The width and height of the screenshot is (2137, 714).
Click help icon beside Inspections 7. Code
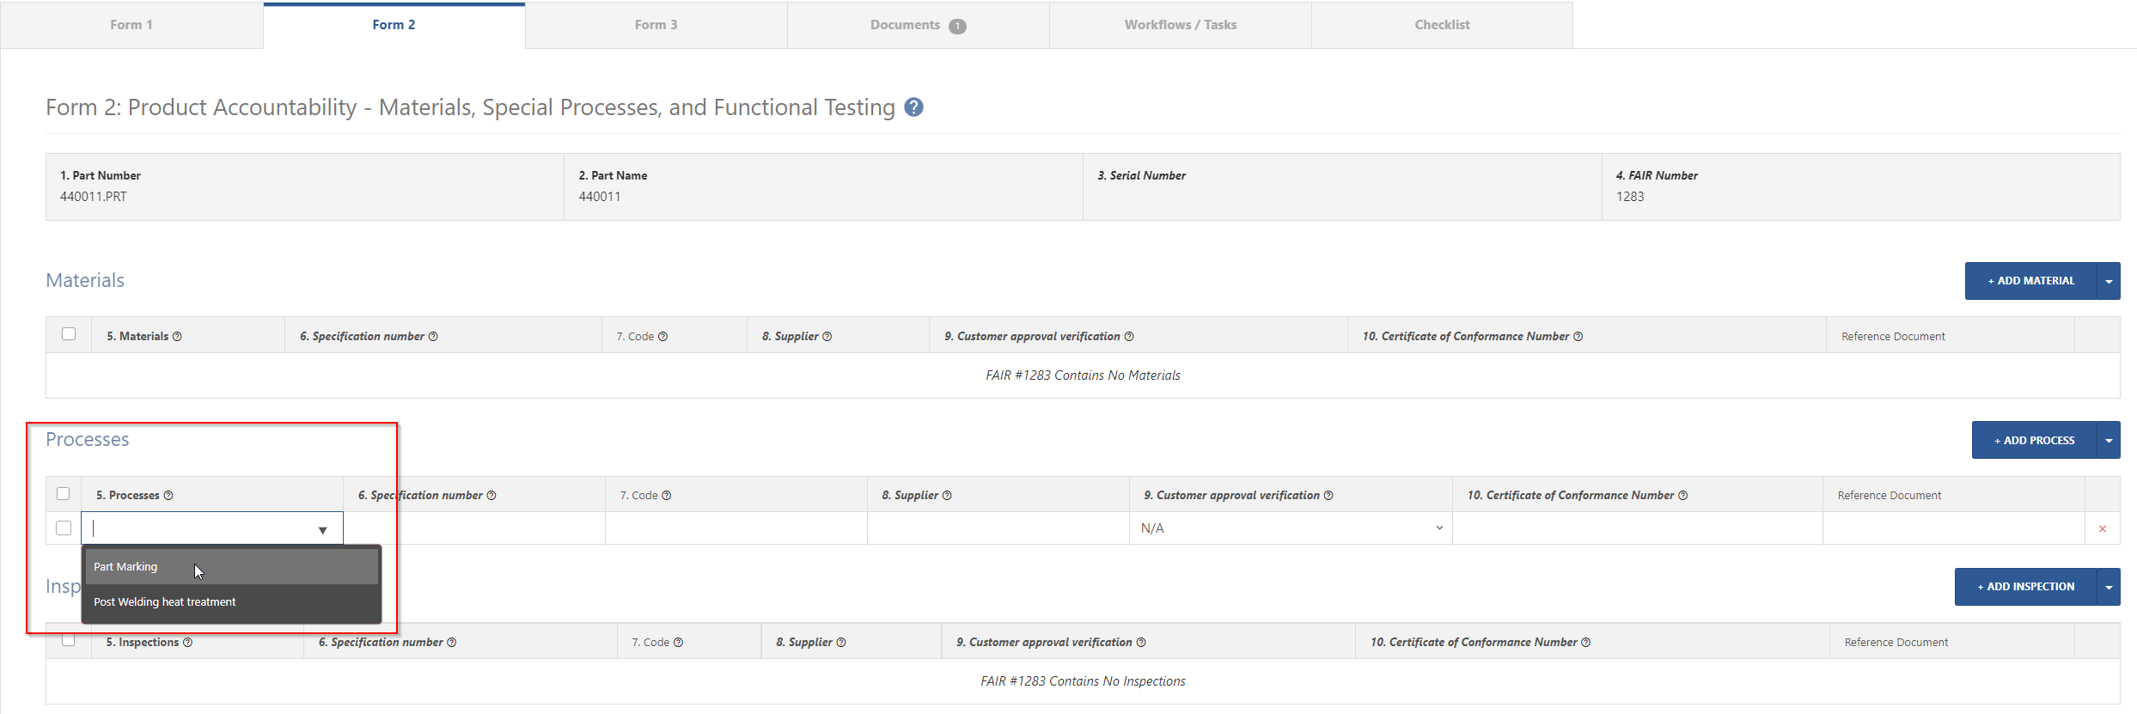tap(678, 643)
